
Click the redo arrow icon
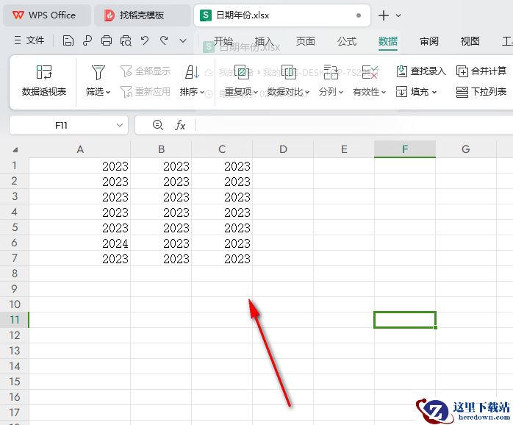point(164,40)
